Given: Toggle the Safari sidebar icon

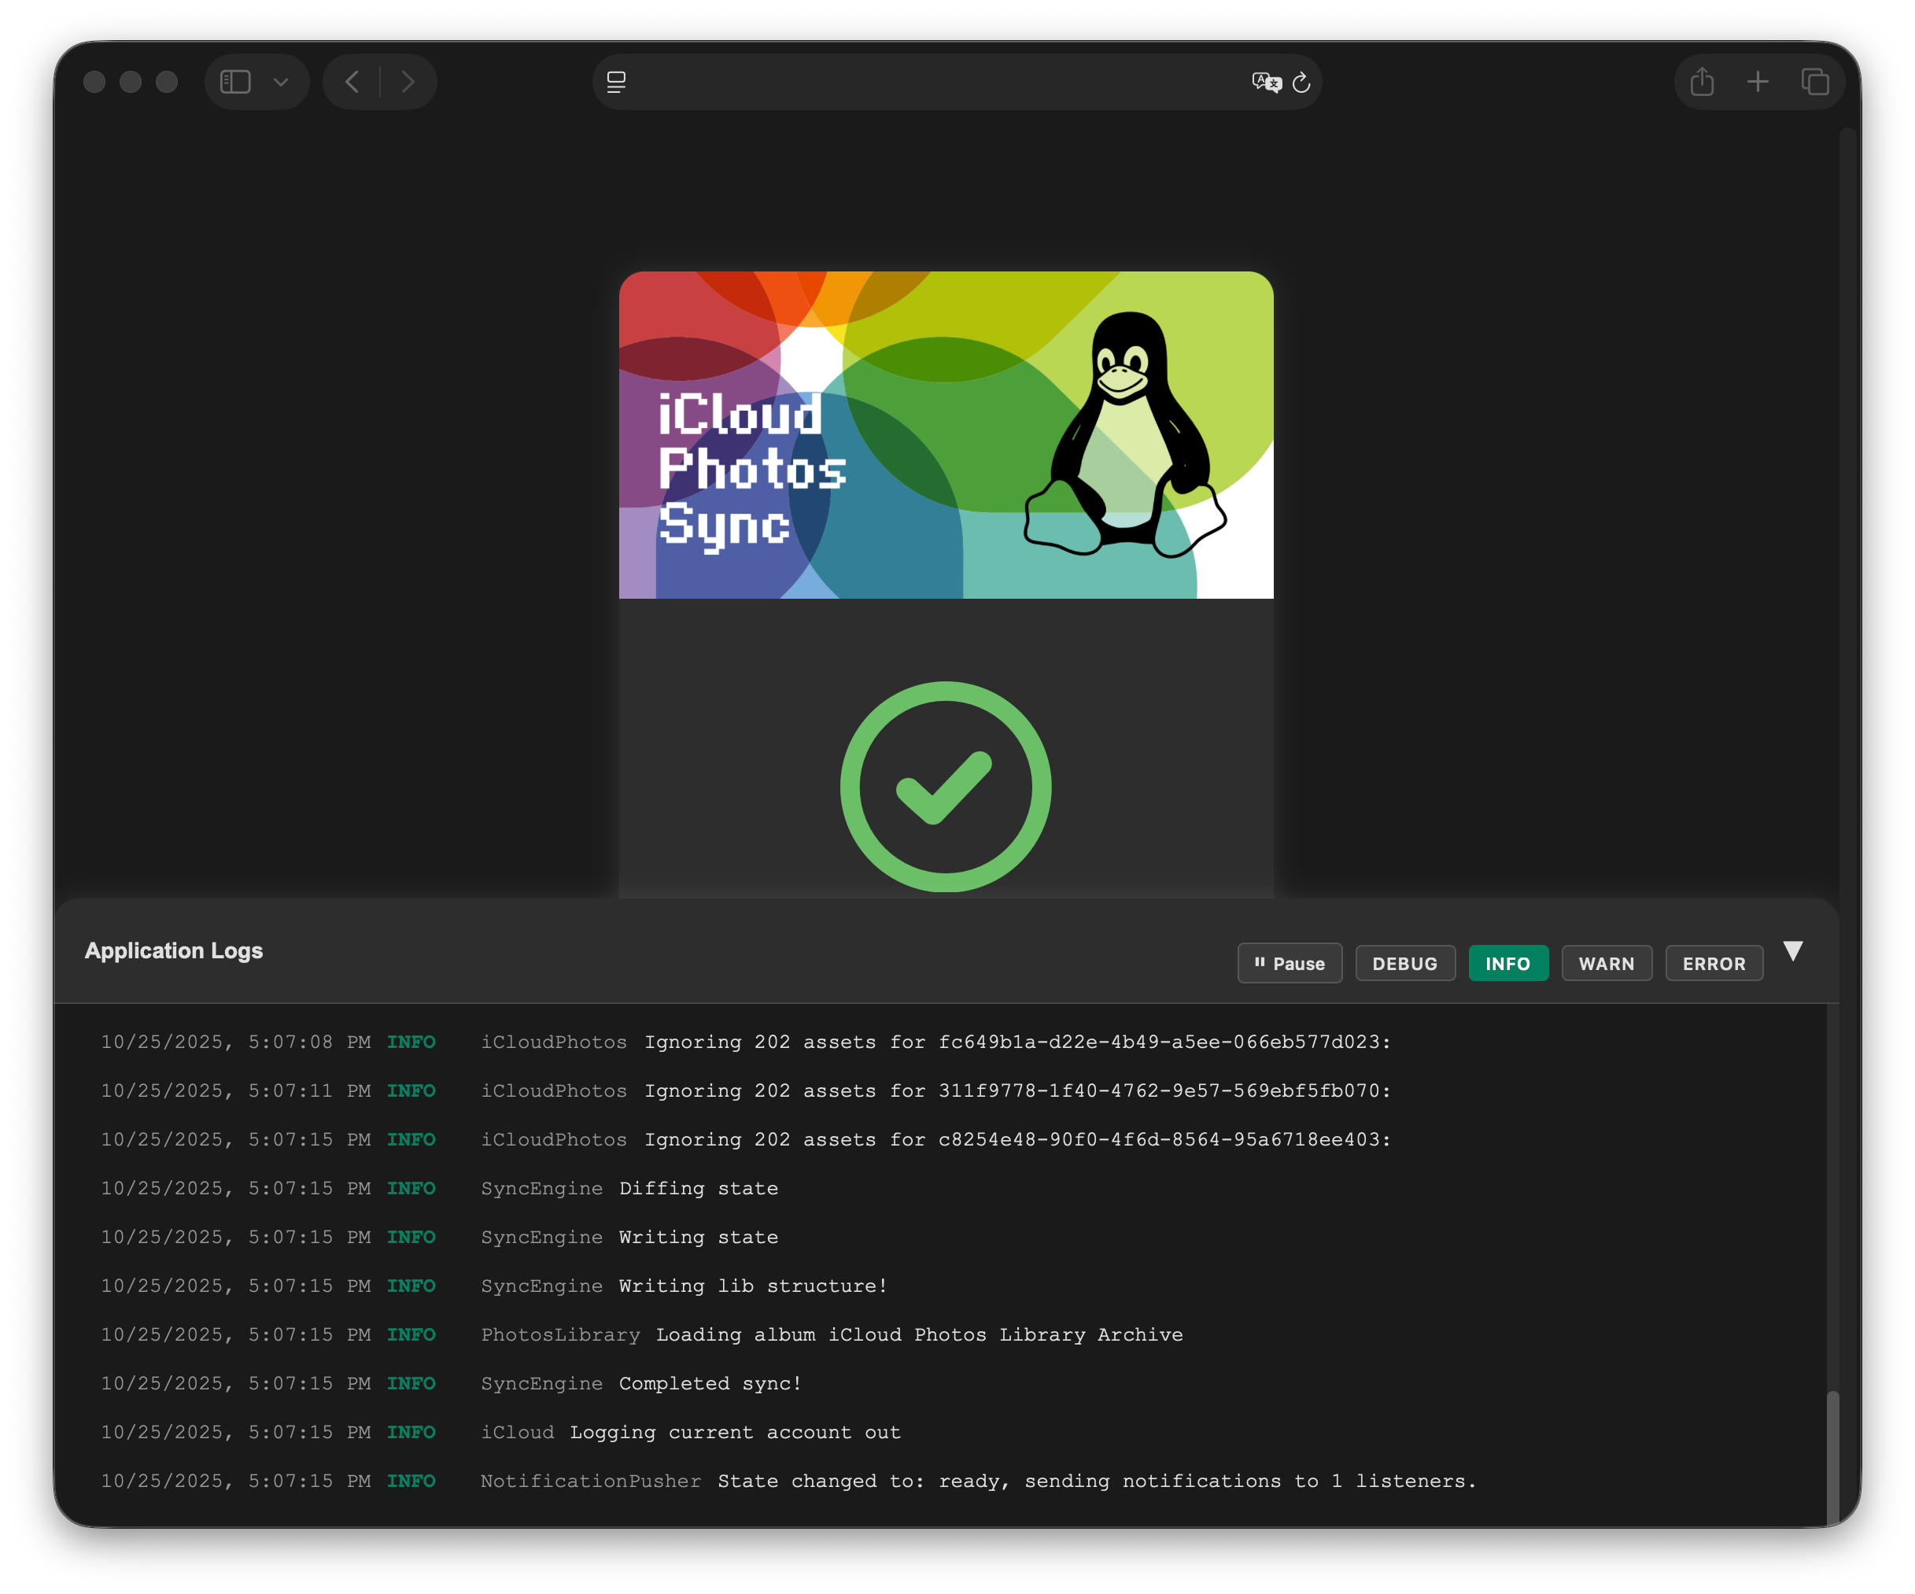Looking at the screenshot, I should coord(235,82).
